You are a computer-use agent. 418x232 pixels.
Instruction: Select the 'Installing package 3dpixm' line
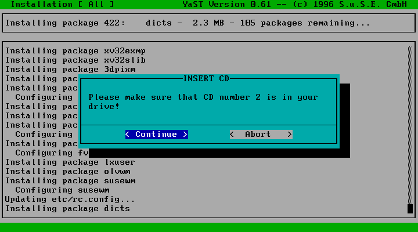(x=71, y=70)
